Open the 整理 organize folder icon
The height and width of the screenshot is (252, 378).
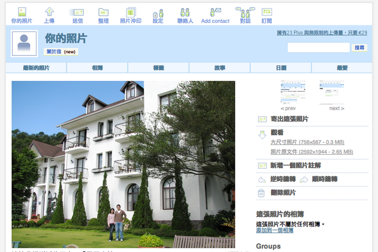pos(103,12)
